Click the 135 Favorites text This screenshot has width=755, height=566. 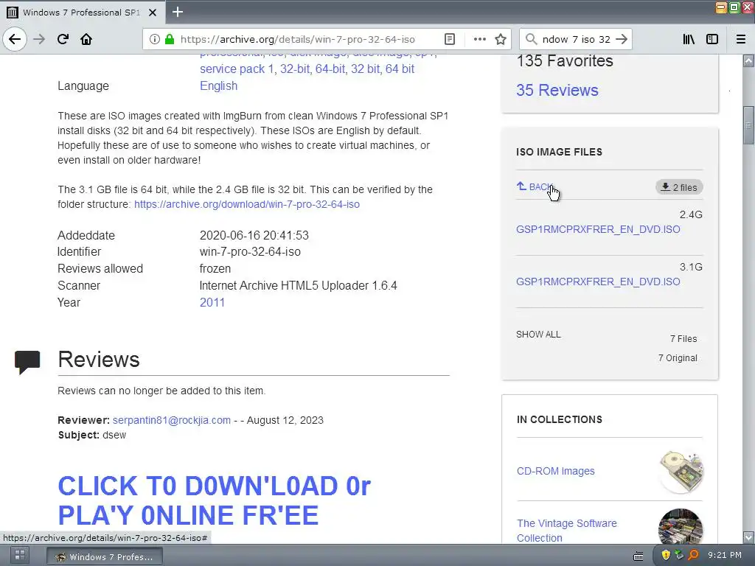point(564,60)
